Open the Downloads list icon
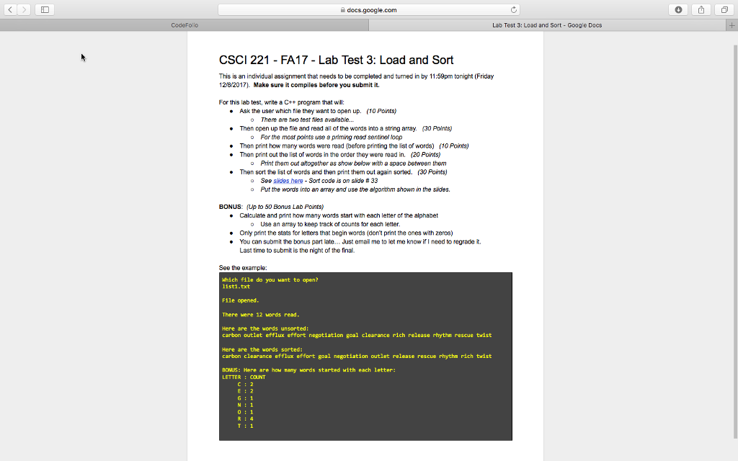Viewport: 738px width, 461px height. (679, 9)
